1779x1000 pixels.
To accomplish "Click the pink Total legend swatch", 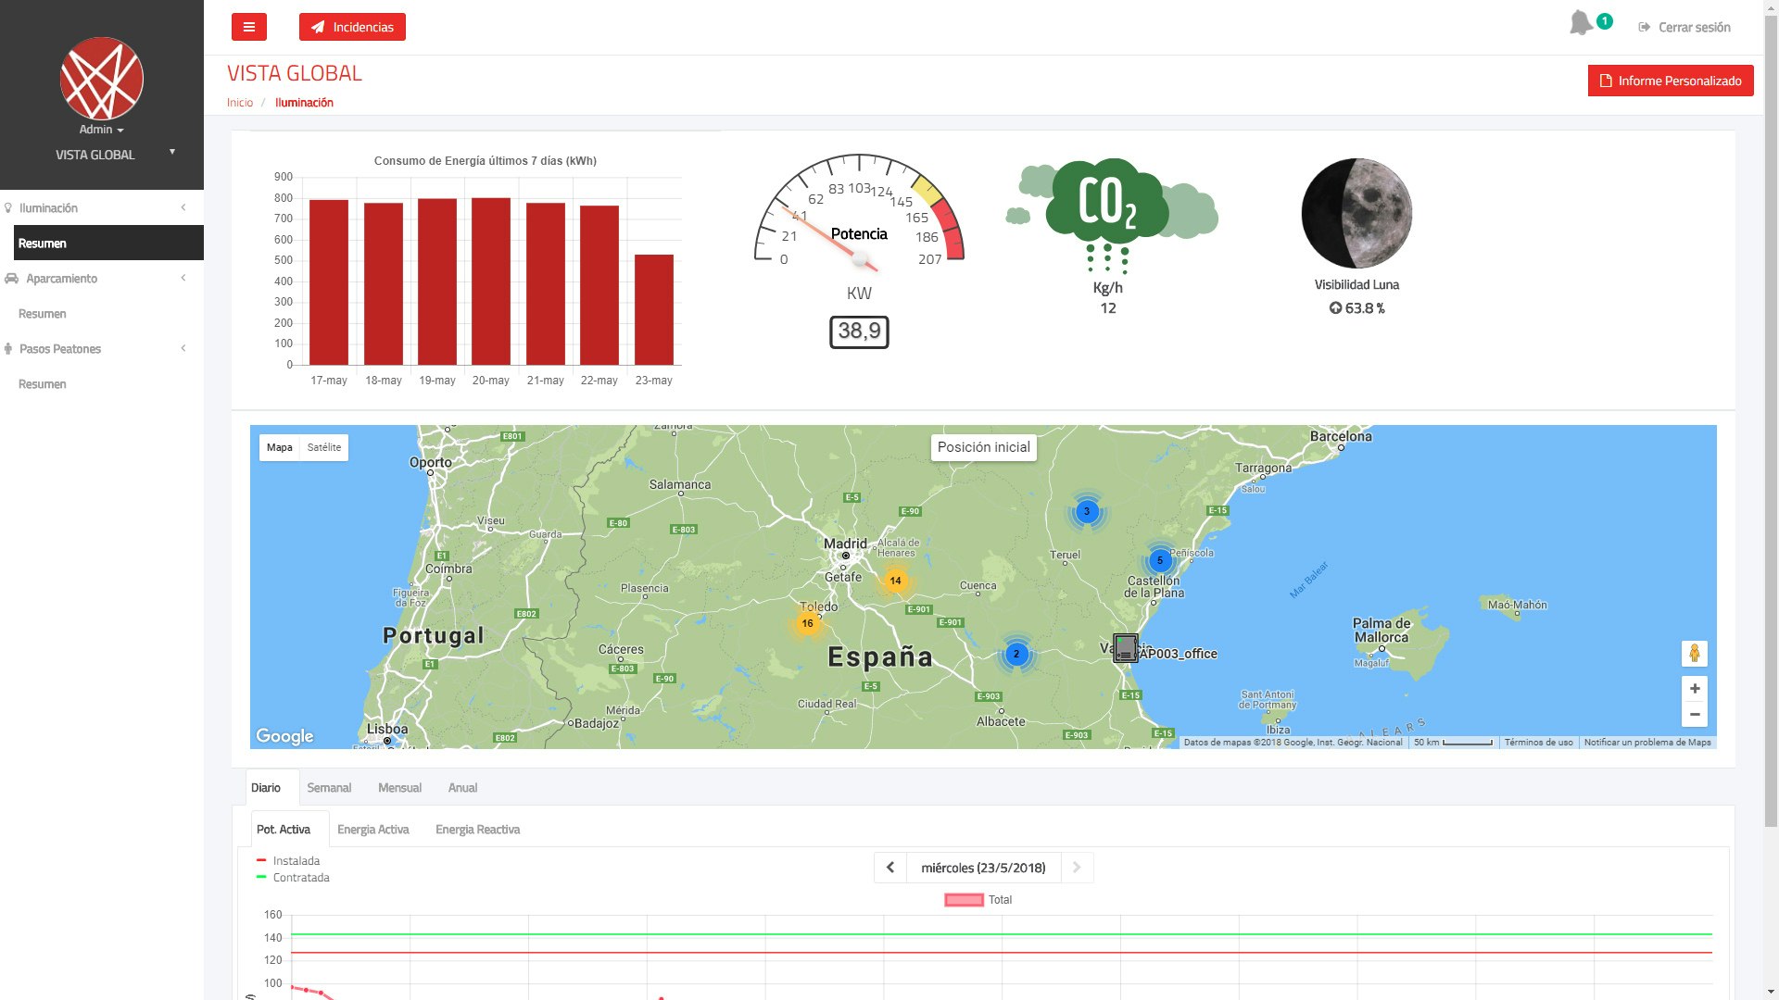I will pyautogui.click(x=964, y=899).
